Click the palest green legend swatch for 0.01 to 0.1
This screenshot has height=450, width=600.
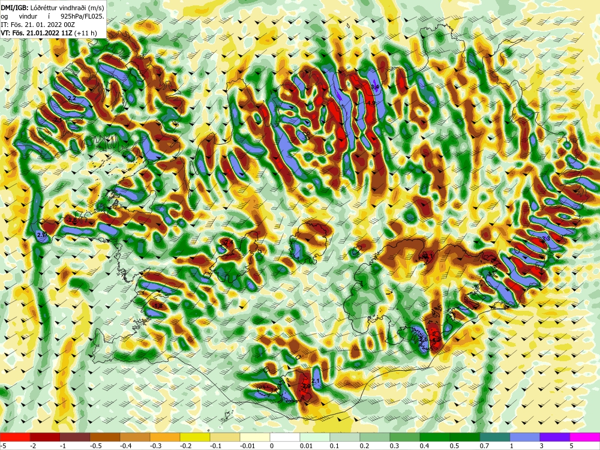[315, 437]
